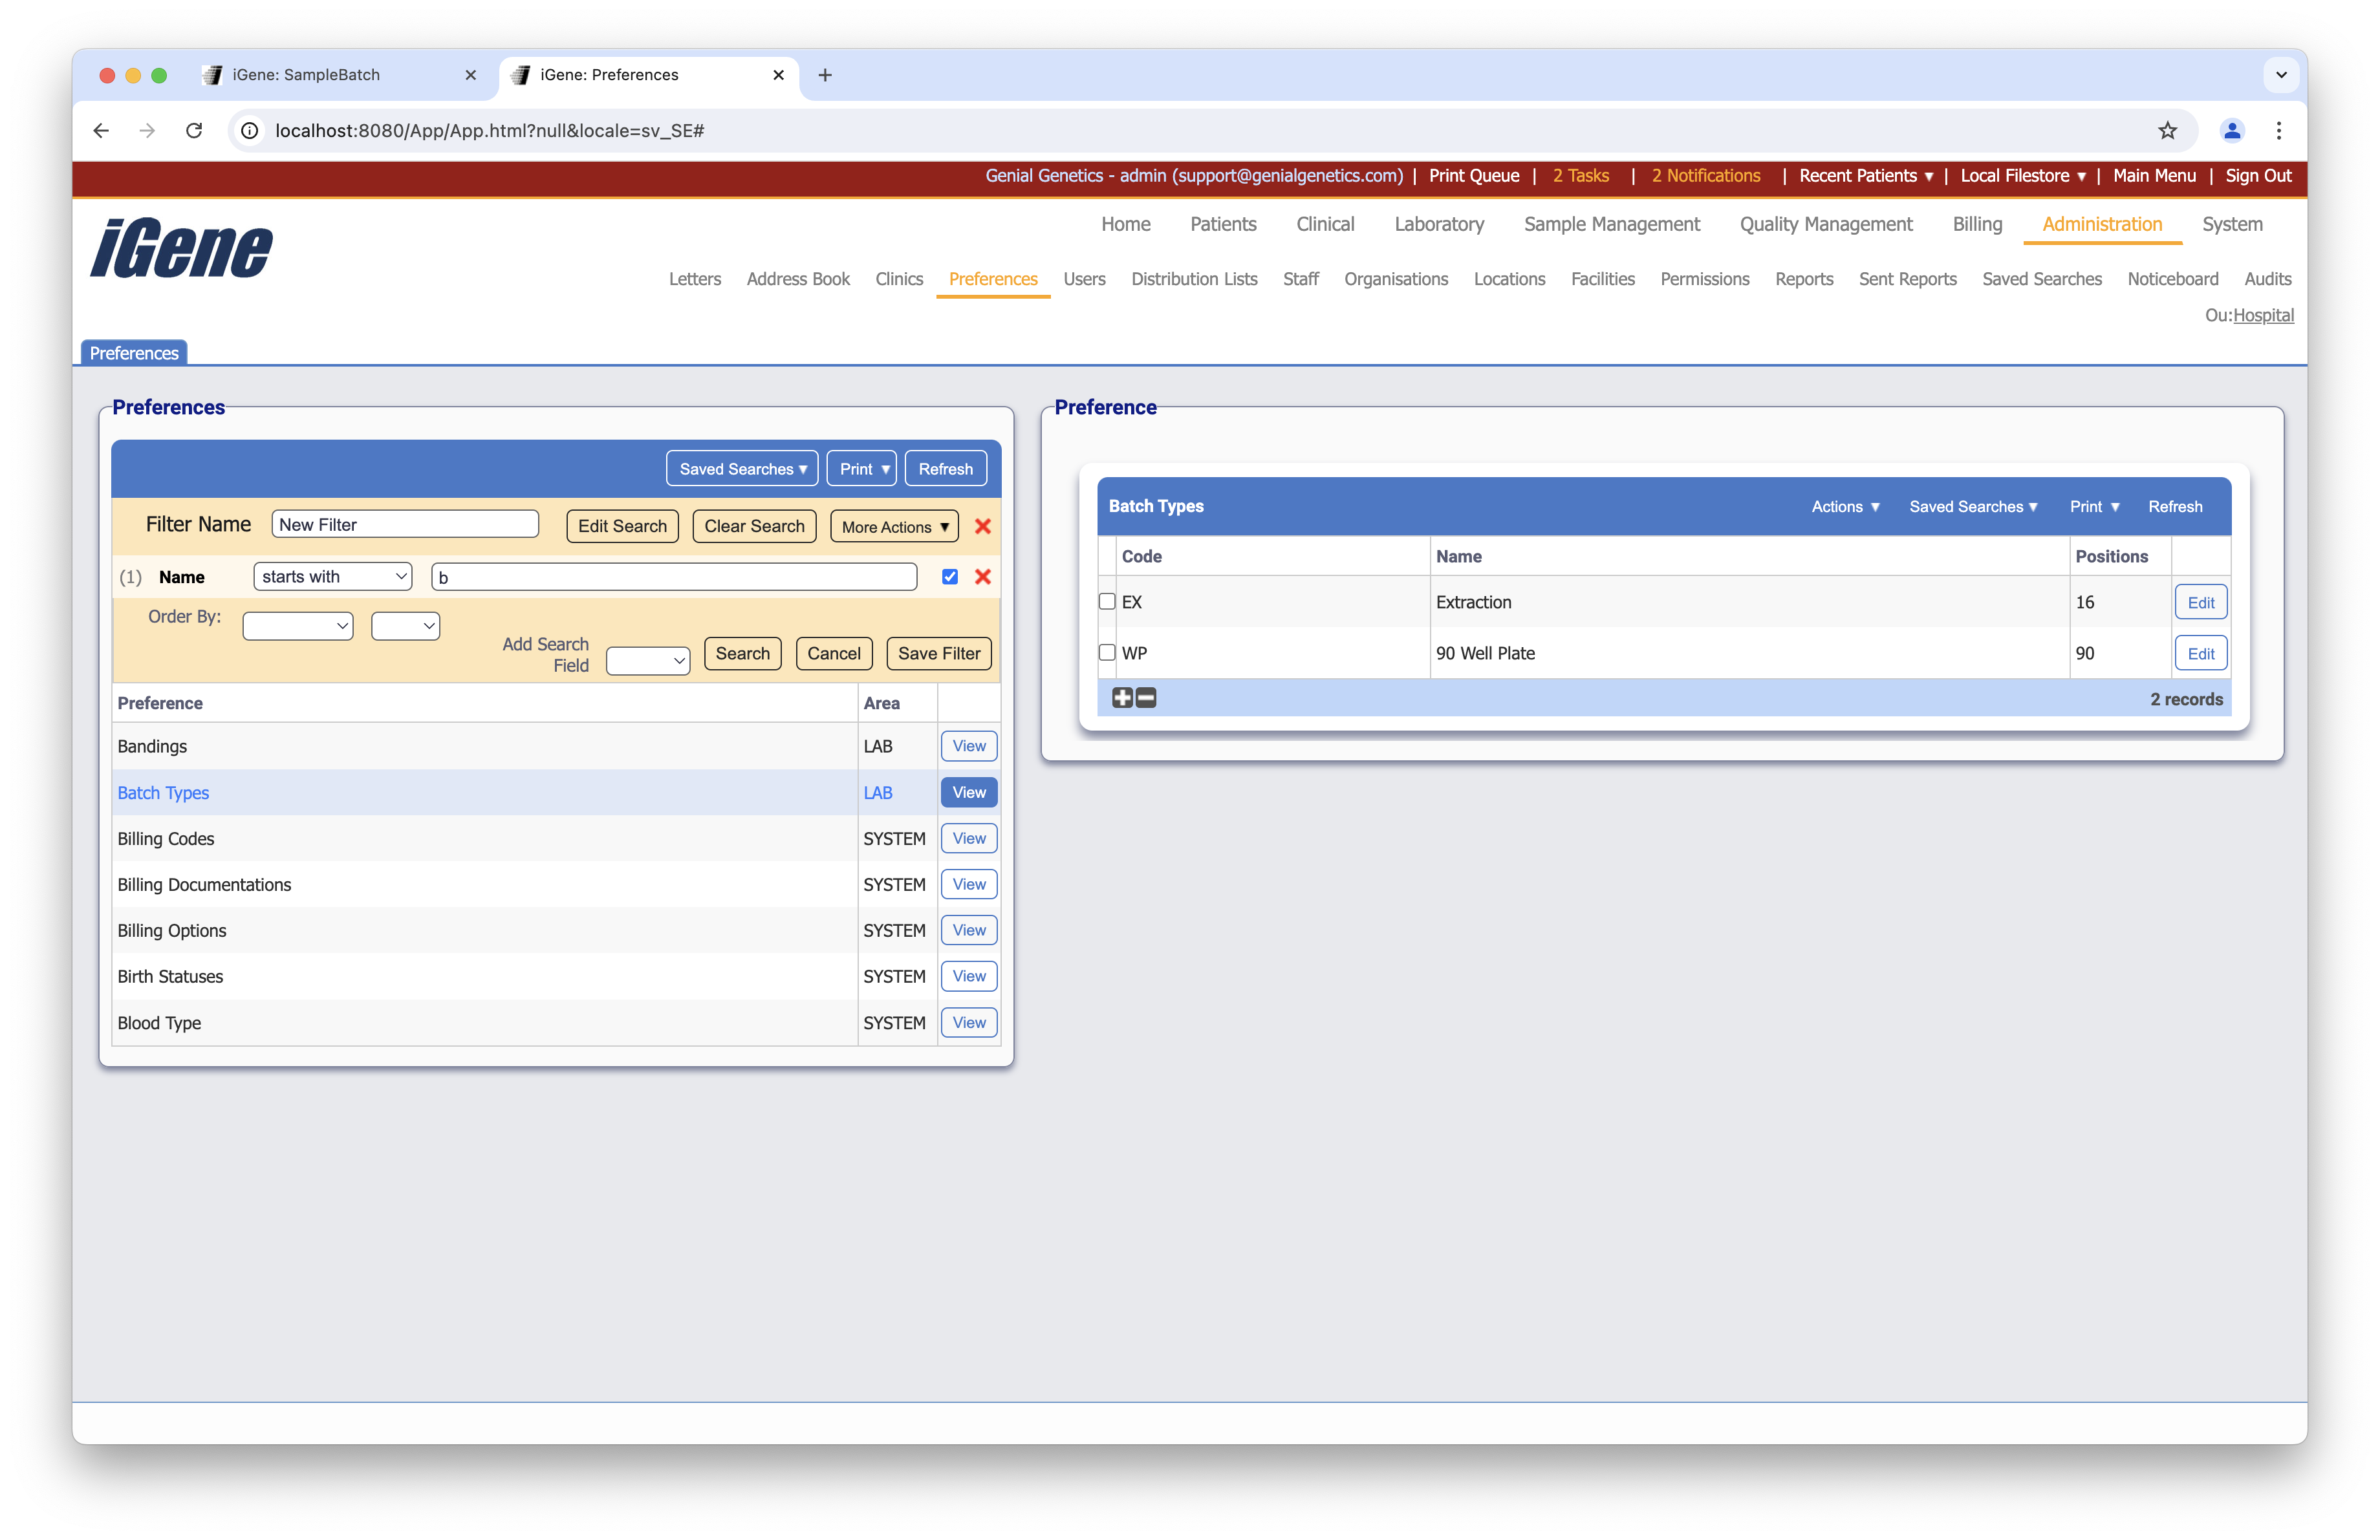The height and width of the screenshot is (1540, 2380).
Task: Check the WP batch type row
Action: pyautogui.click(x=1107, y=652)
